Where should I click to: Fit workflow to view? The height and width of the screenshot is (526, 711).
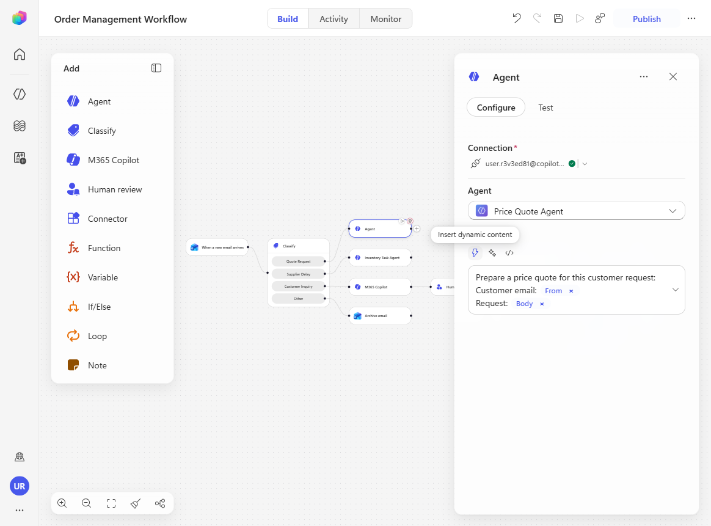tap(111, 503)
